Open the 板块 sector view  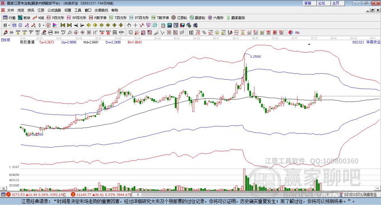(x=23, y=18)
